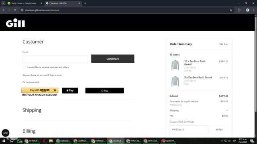Go back in browser history
Viewport: 257px width, 144px height.
(x=4, y=10)
